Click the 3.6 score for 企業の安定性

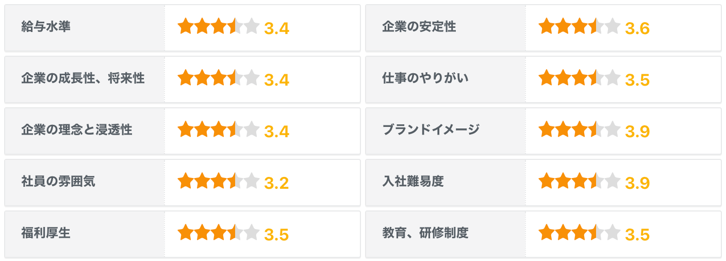coord(637,28)
